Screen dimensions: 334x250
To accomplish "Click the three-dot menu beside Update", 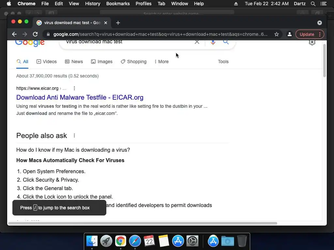I will tap(320, 34).
